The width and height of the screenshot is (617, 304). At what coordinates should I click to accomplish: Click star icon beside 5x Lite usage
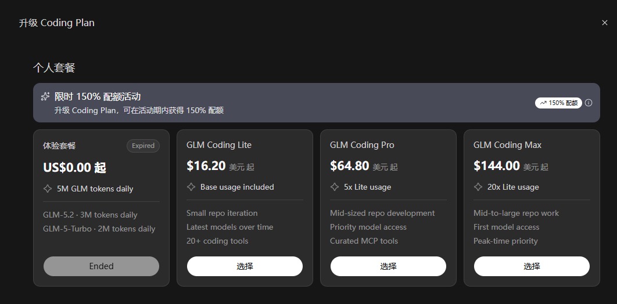(x=335, y=187)
